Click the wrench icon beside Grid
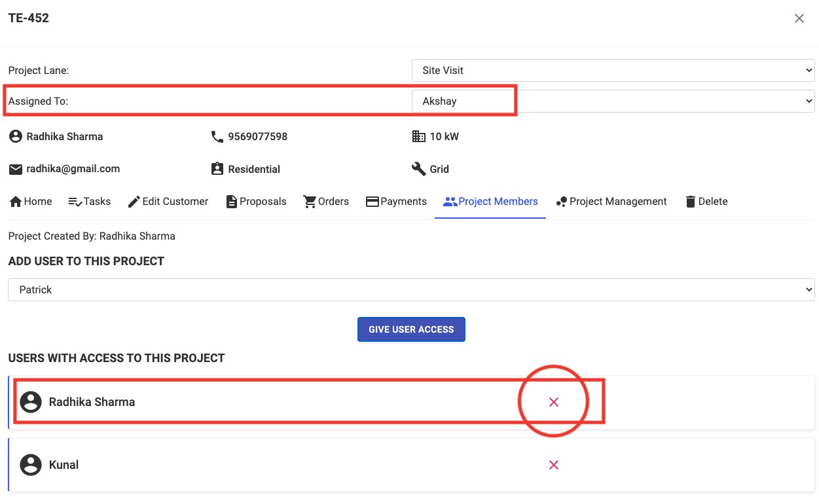Screen dimensions: 819x497 (x=418, y=169)
